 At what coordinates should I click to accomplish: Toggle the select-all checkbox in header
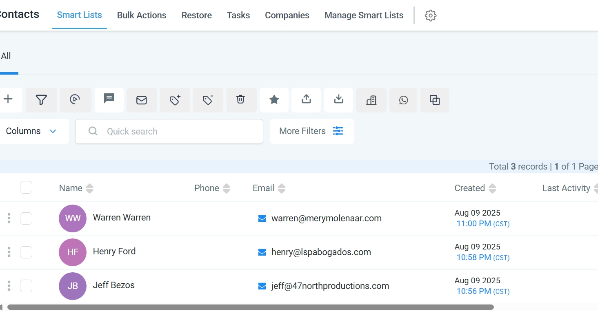pos(26,187)
